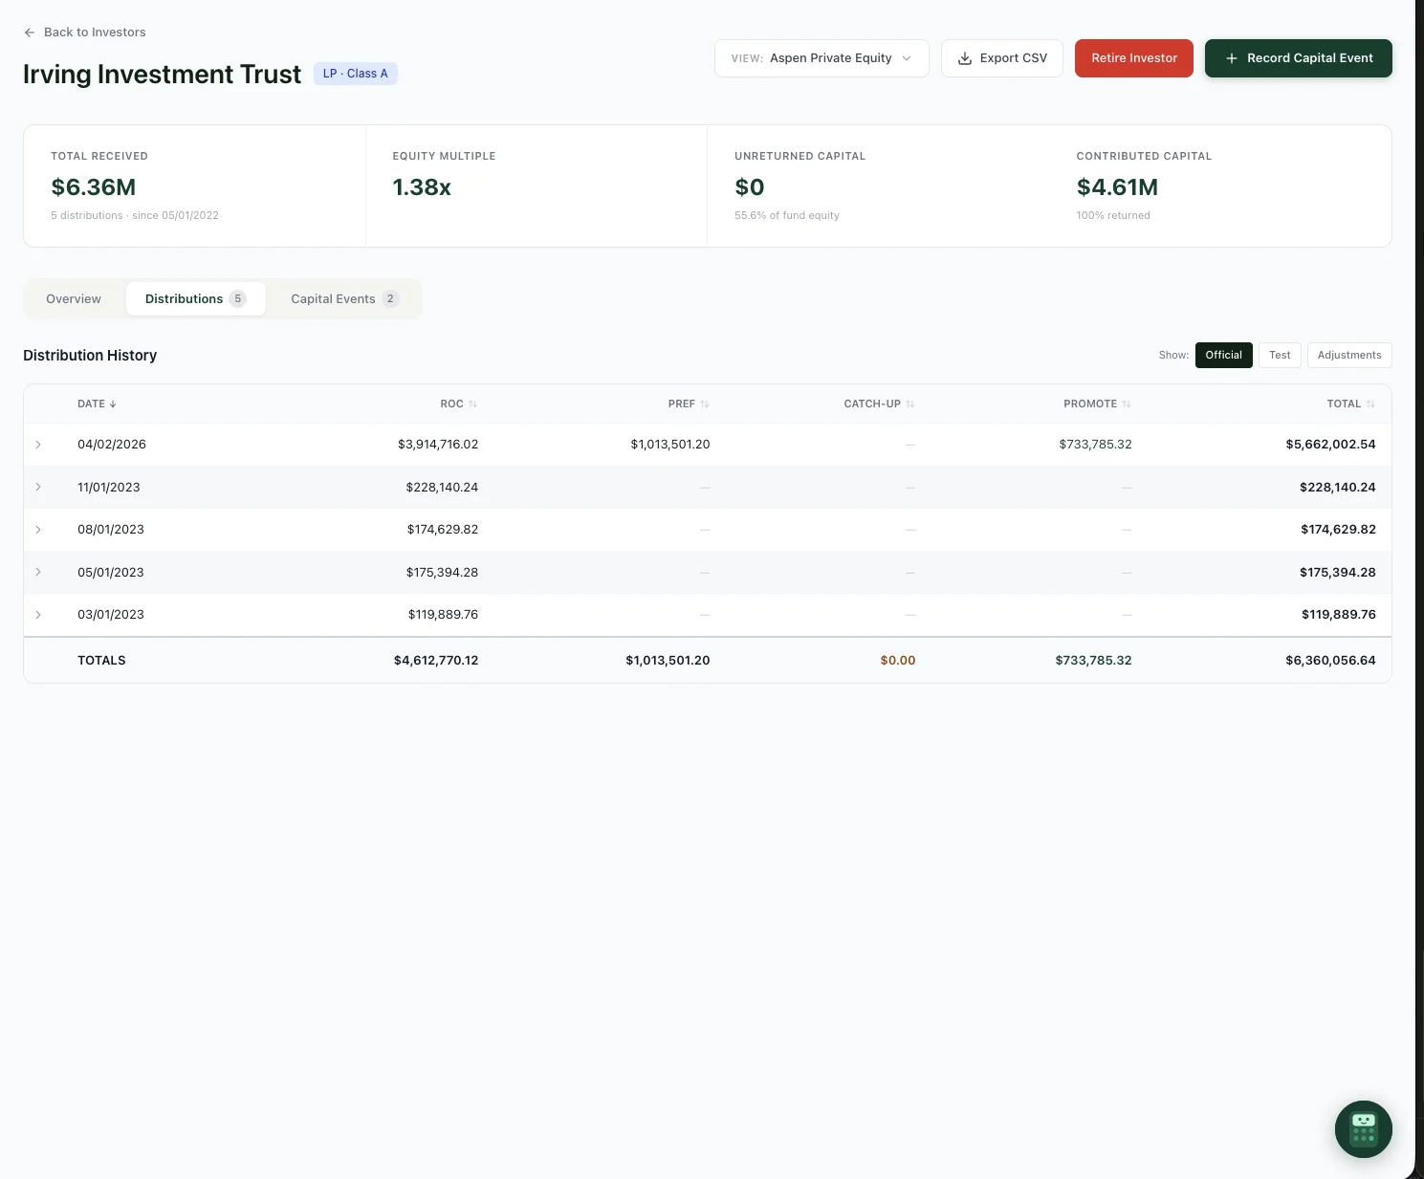Click the download icon on Export CSV
Image resolution: width=1424 pixels, height=1179 pixels.
[x=965, y=58]
